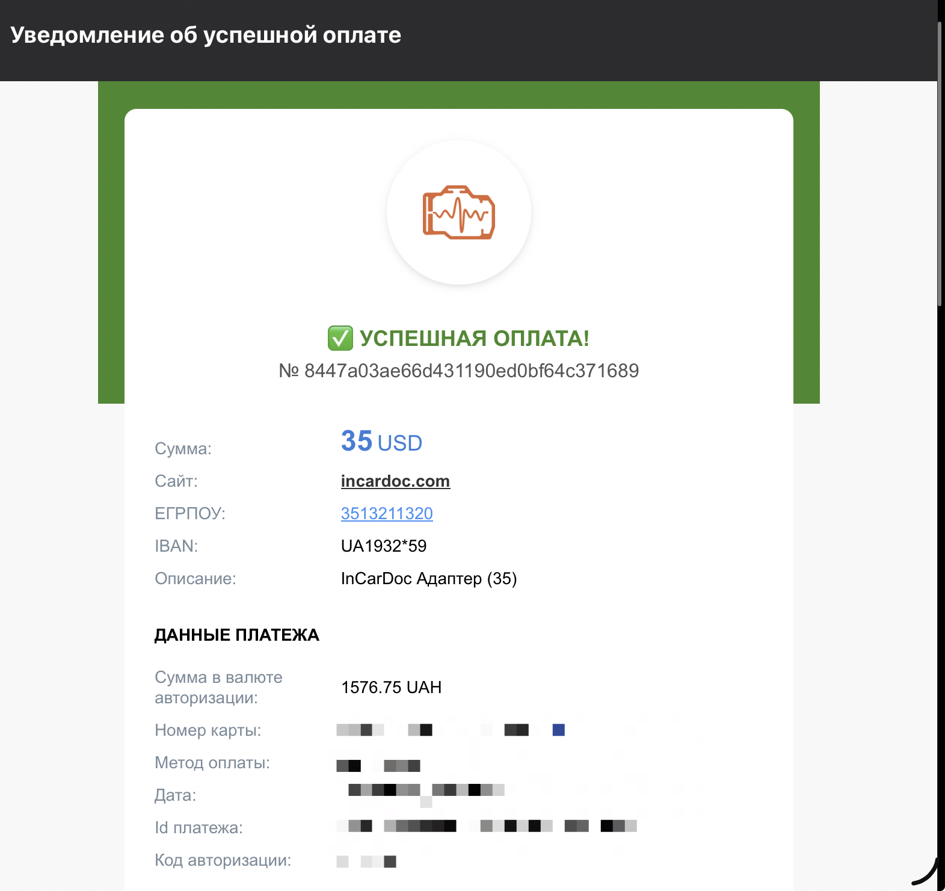Open the incardoc.com site link

395,481
